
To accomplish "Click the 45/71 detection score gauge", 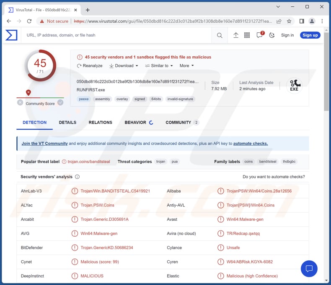I will 40,65.
